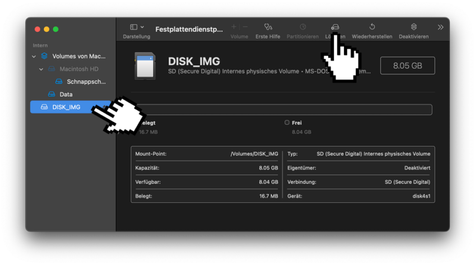Click the SD card icon beside DISK_IMG
Image resolution: width=475 pixels, height=265 pixels.
tap(145, 66)
